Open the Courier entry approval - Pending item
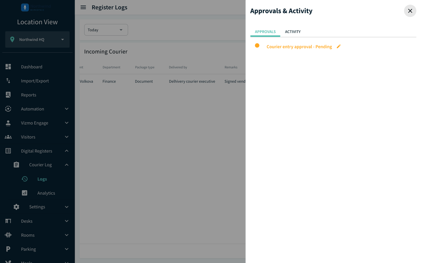 [299, 47]
